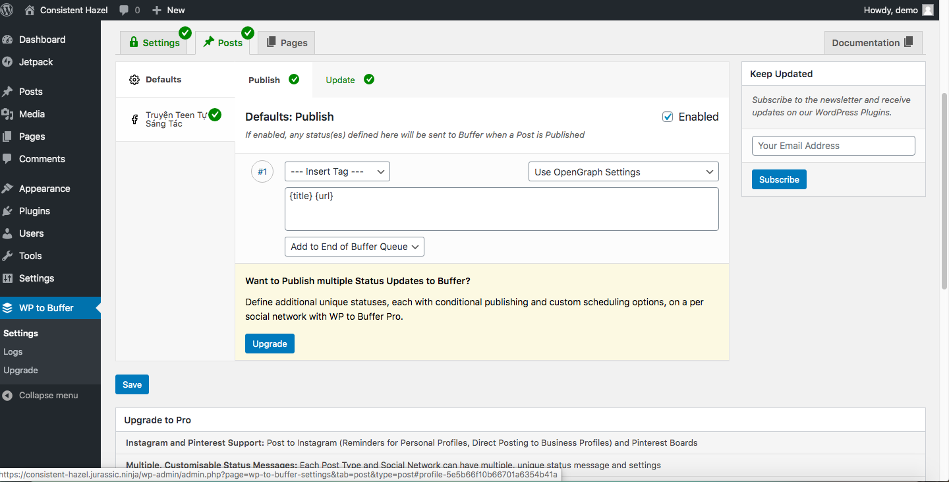Open the Insert Tag dropdown
The image size is (949, 482).
(337, 171)
